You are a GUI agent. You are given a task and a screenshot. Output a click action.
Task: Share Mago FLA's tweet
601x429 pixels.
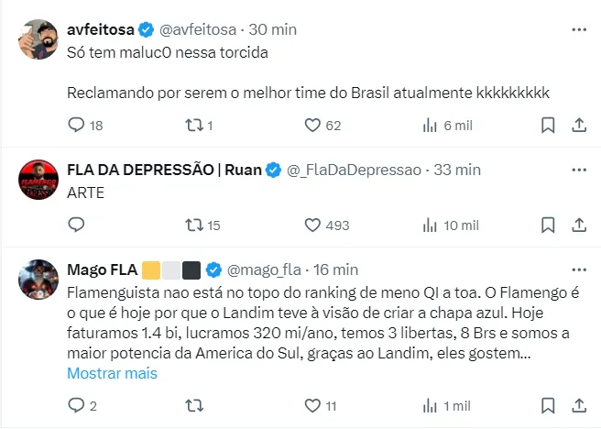point(578,404)
